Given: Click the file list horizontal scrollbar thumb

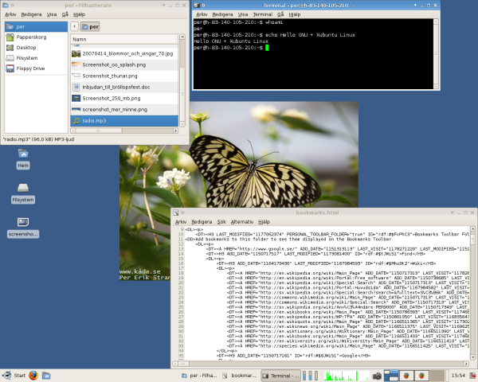Looking at the screenshot, I should [99, 131].
